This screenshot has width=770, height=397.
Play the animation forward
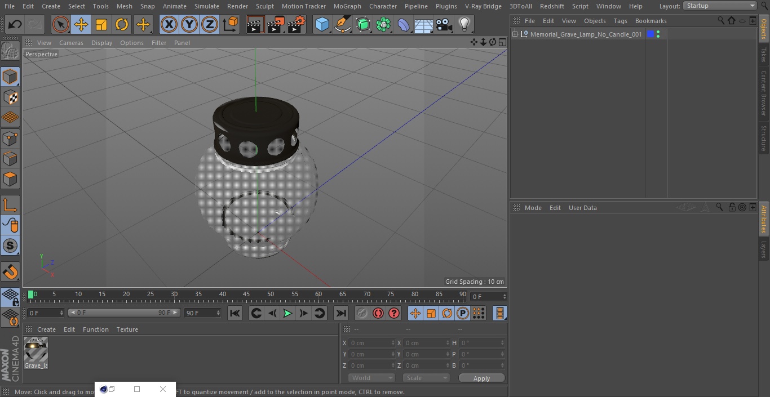pyautogui.click(x=287, y=313)
